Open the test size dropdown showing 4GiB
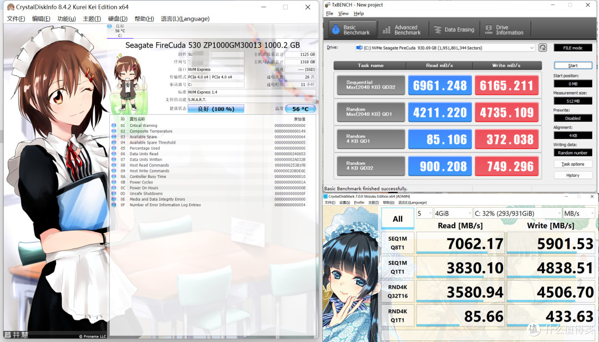Viewport: 599px width, 342px height. pyautogui.click(x=453, y=213)
